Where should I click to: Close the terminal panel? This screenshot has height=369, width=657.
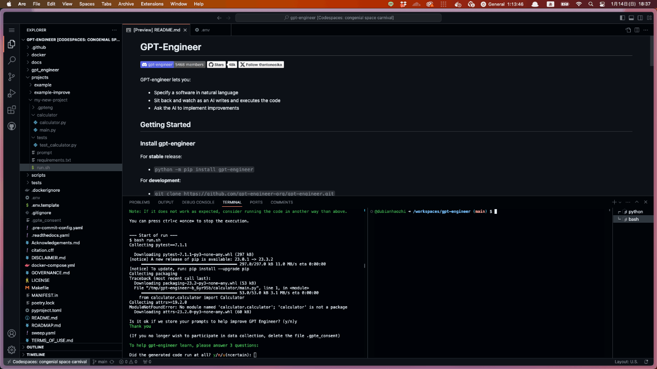(646, 202)
